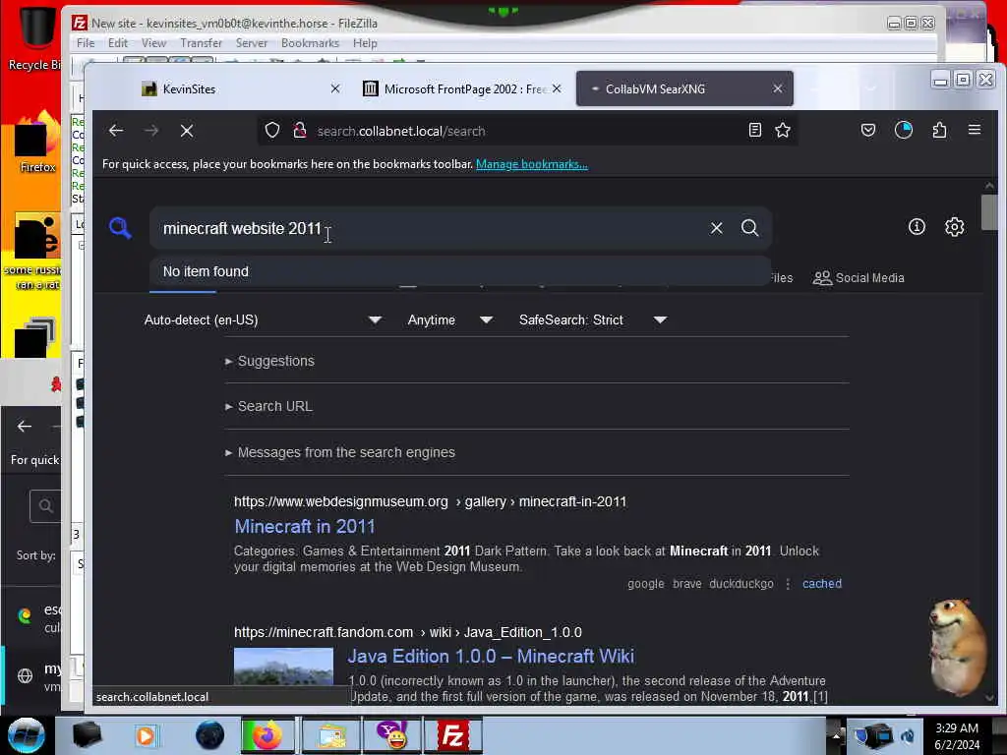The width and height of the screenshot is (1007, 755).
Task: Open SearXNG preferences gear icon
Action: [x=954, y=227]
